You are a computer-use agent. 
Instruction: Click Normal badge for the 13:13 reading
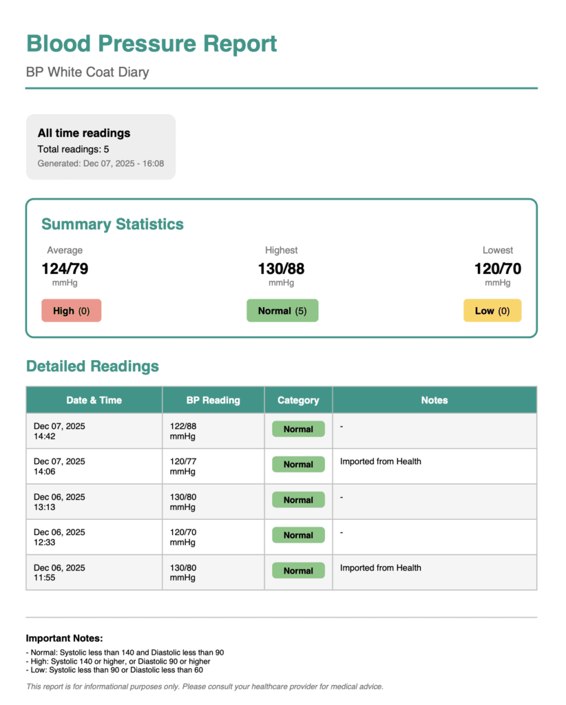[298, 500]
